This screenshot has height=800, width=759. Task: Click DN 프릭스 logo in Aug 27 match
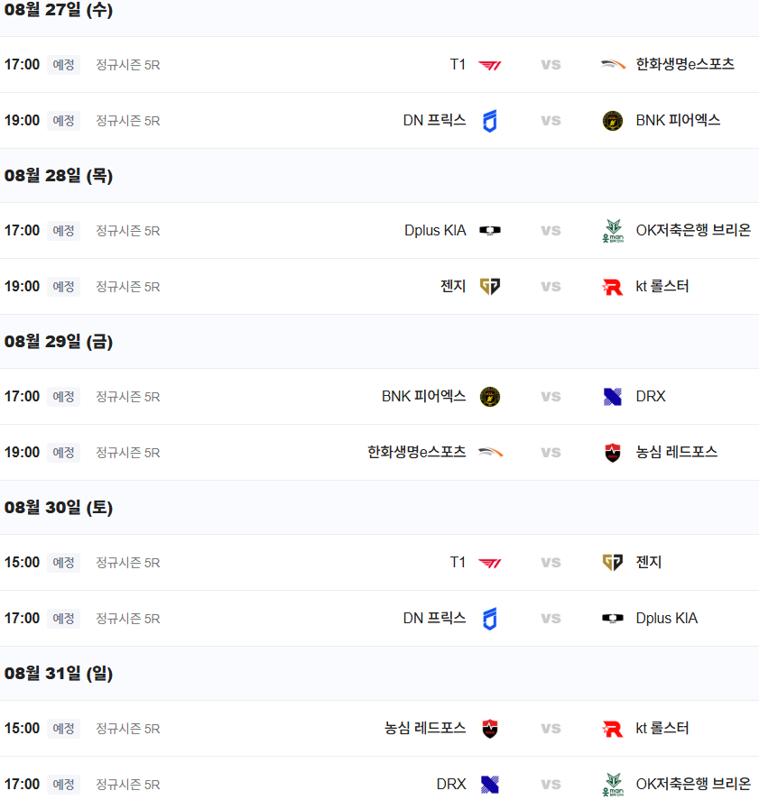coord(489,121)
